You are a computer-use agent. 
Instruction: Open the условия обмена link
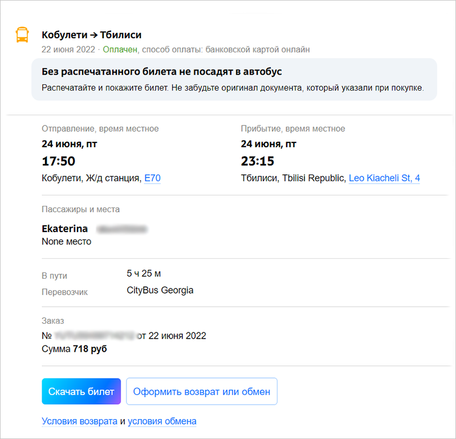pyautogui.click(x=162, y=421)
